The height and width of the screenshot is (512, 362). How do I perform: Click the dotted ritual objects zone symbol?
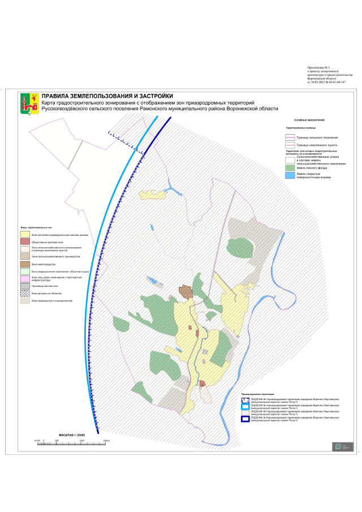25,294
